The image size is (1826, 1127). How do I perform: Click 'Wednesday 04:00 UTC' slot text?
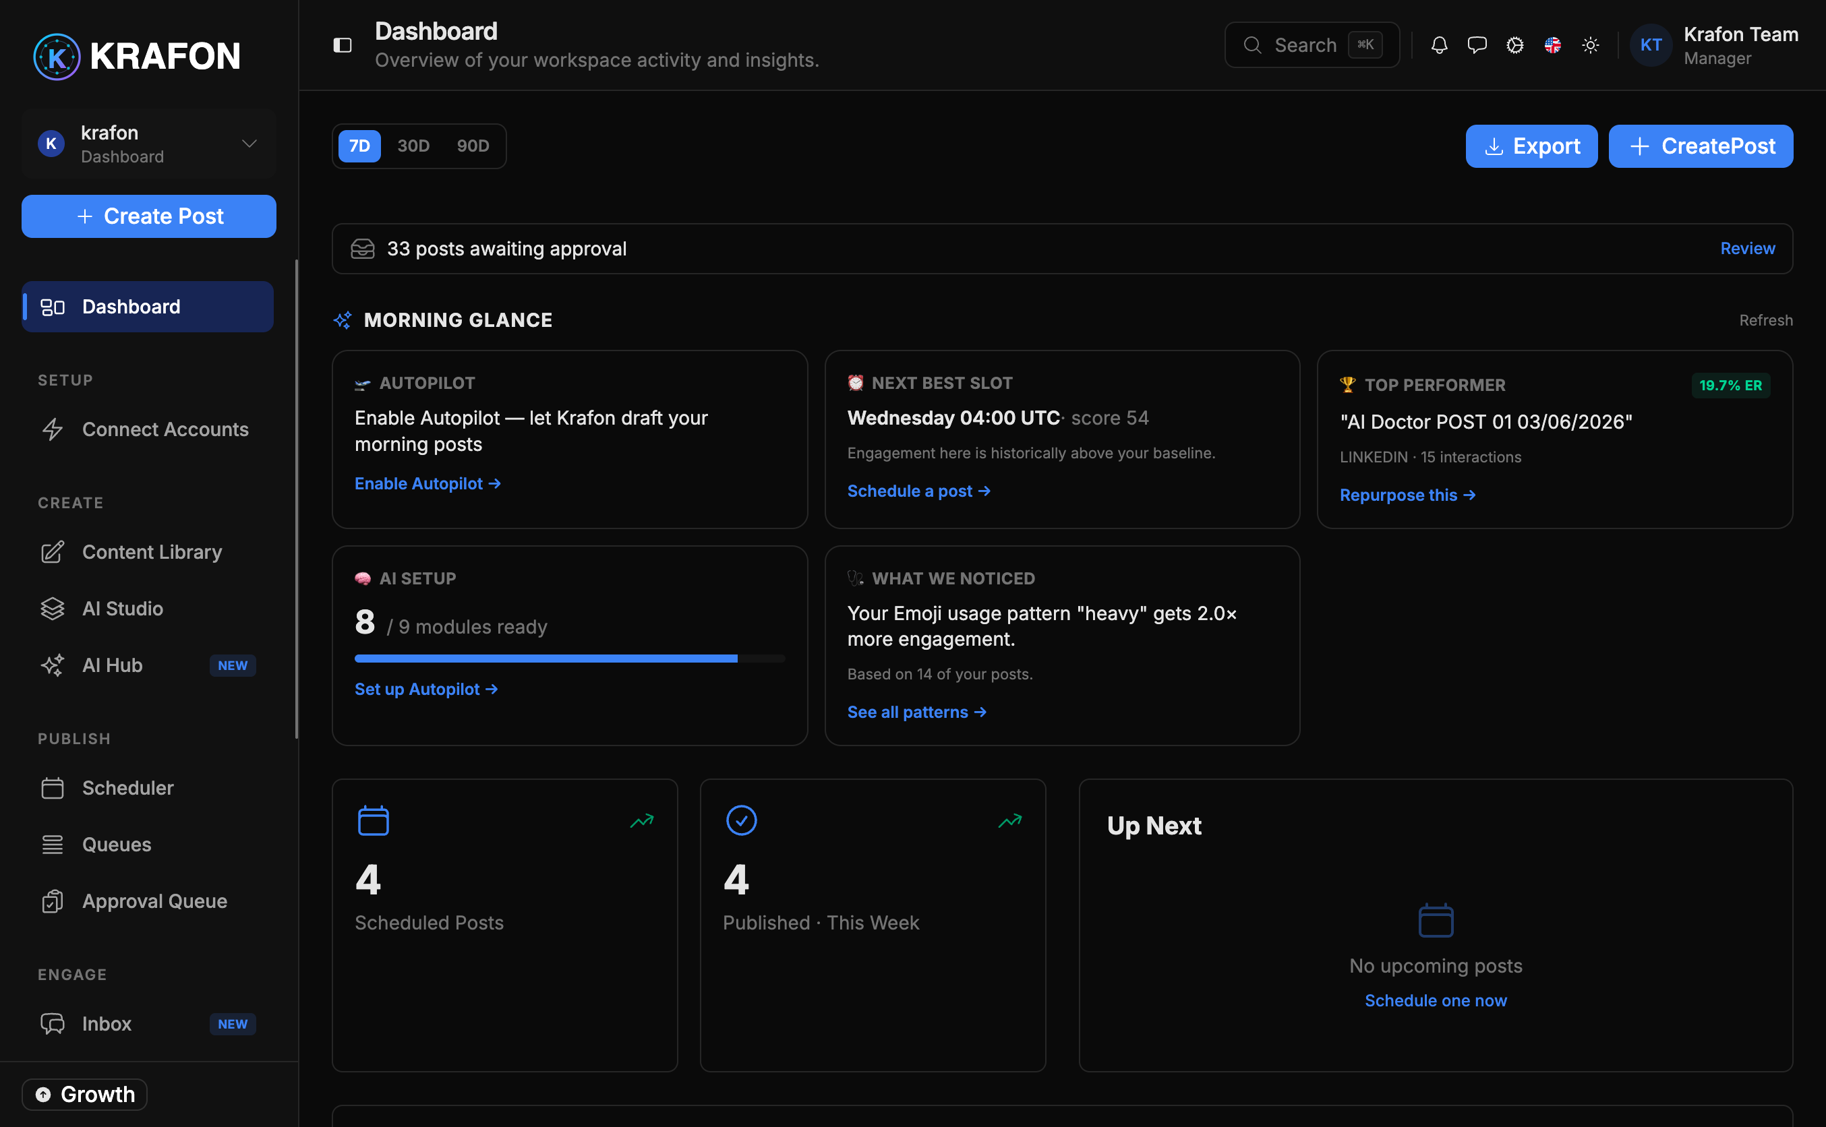(x=953, y=418)
